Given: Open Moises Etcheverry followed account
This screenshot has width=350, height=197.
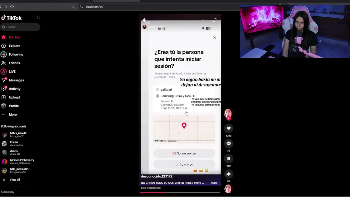Looking at the screenshot, I should coord(18,162).
